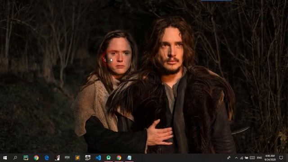
Task: Open network status tray icon
Action: pyautogui.click(x=242, y=158)
